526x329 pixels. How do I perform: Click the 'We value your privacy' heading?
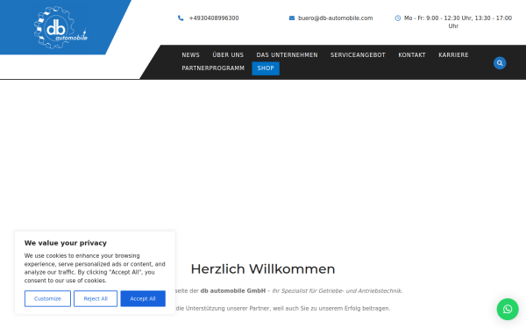click(x=66, y=243)
